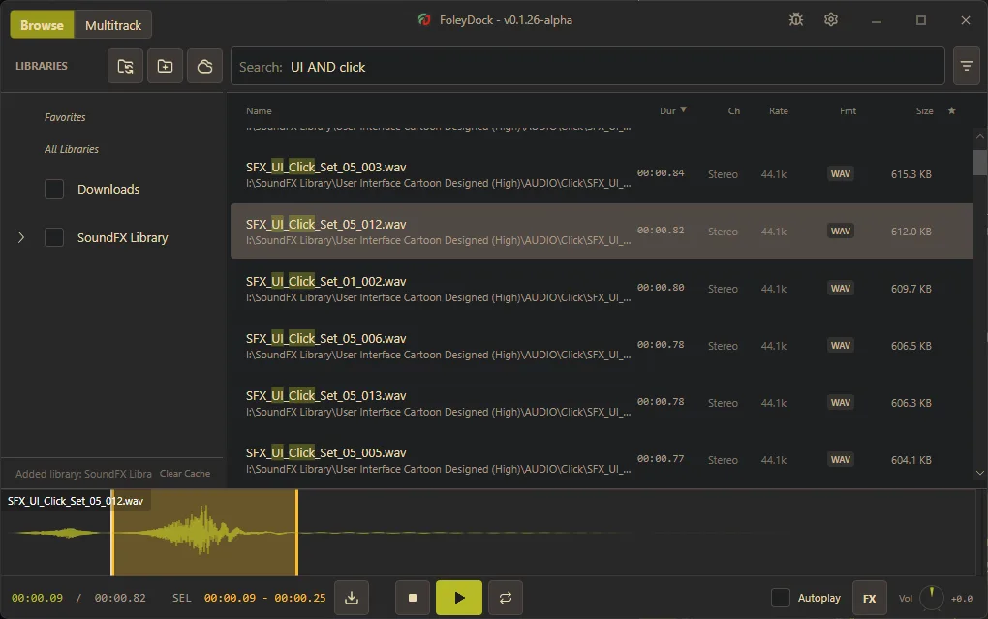The height and width of the screenshot is (619, 988).
Task: Click the export selection download icon
Action: [351, 598]
